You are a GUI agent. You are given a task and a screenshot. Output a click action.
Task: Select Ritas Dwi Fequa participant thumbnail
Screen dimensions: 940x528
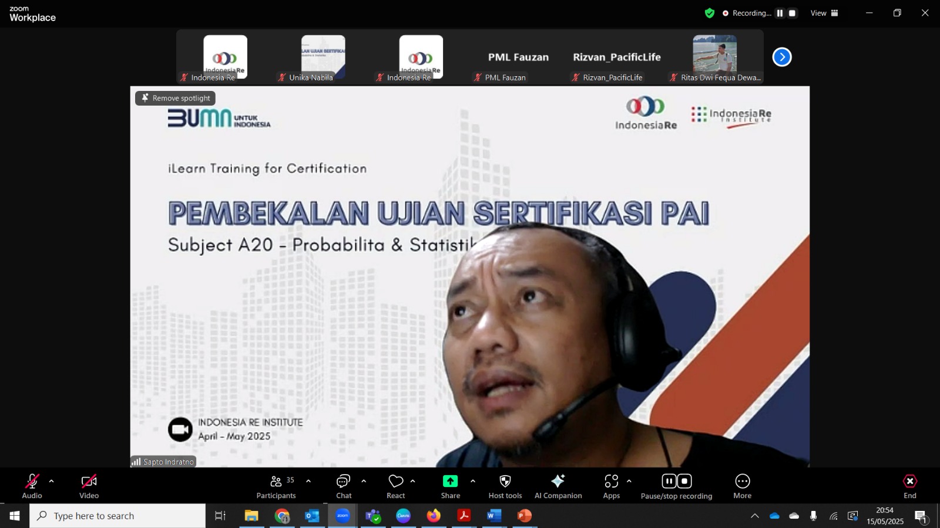click(x=715, y=57)
